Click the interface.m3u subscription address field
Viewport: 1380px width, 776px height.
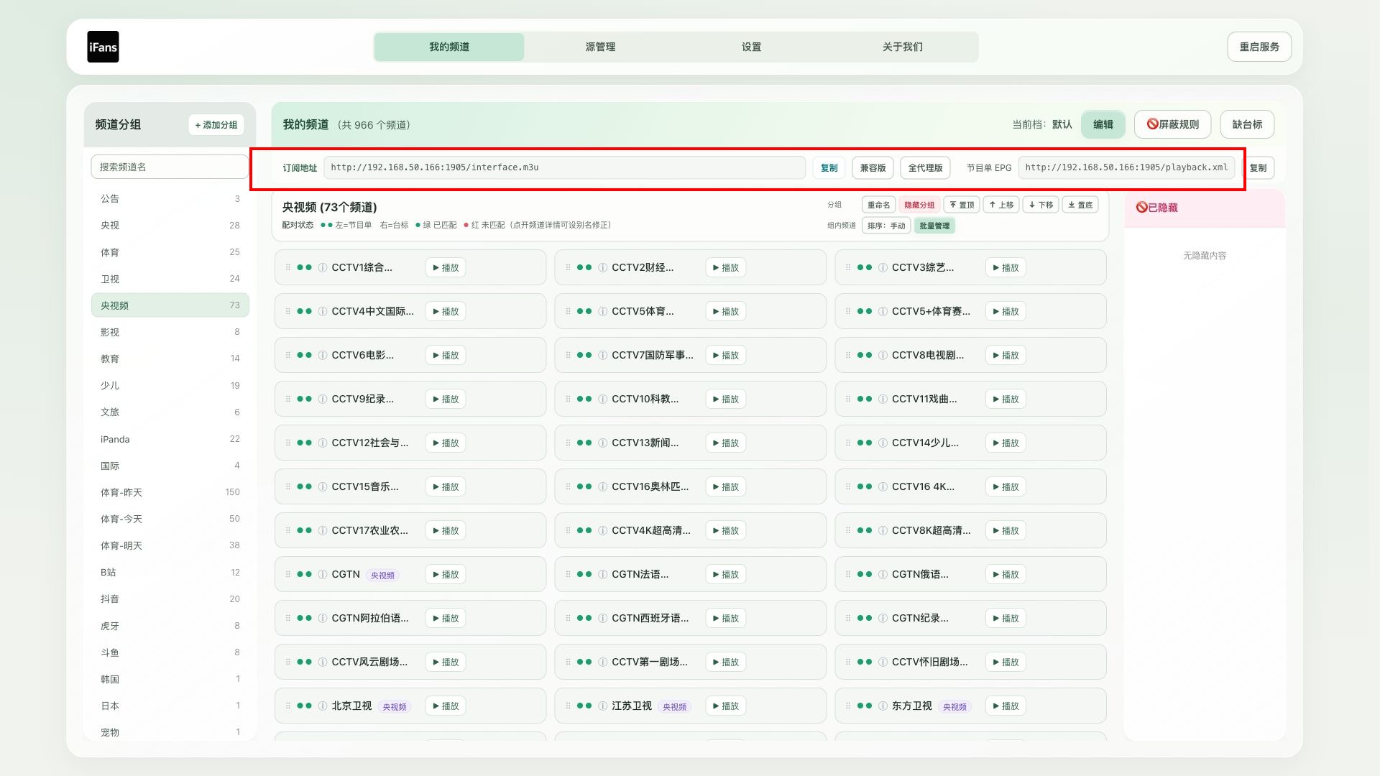coord(564,167)
